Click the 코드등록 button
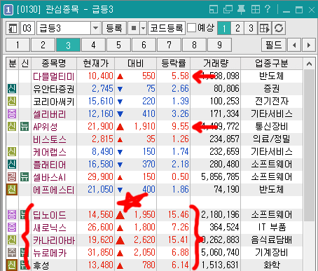This screenshot has height=271, width=318. point(167,28)
